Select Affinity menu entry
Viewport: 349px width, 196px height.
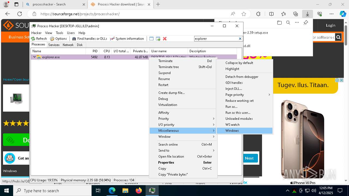(x=183, y=113)
